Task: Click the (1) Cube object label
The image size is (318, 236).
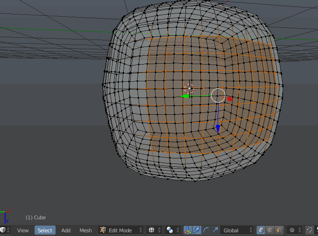Action: (x=36, y=217)
